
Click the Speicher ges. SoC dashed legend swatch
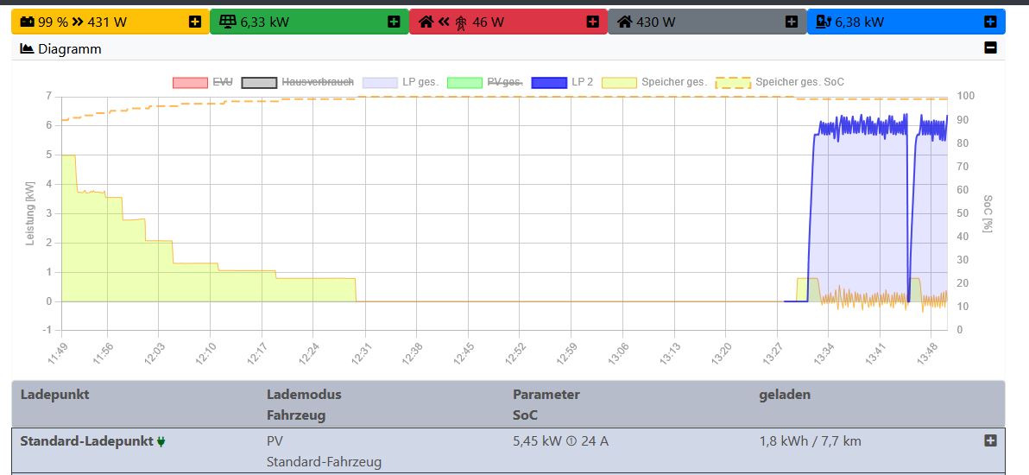(733, 82)
